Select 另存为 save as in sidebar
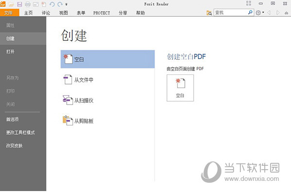 (23, 78)
